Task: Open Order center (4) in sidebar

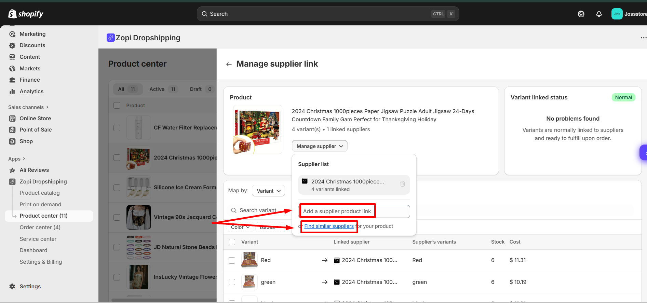Action: tap(40, 228)
